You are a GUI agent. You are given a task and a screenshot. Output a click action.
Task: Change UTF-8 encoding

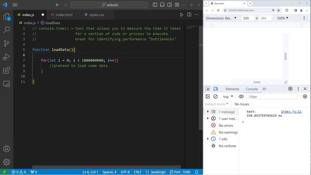(x=125, y=172)
